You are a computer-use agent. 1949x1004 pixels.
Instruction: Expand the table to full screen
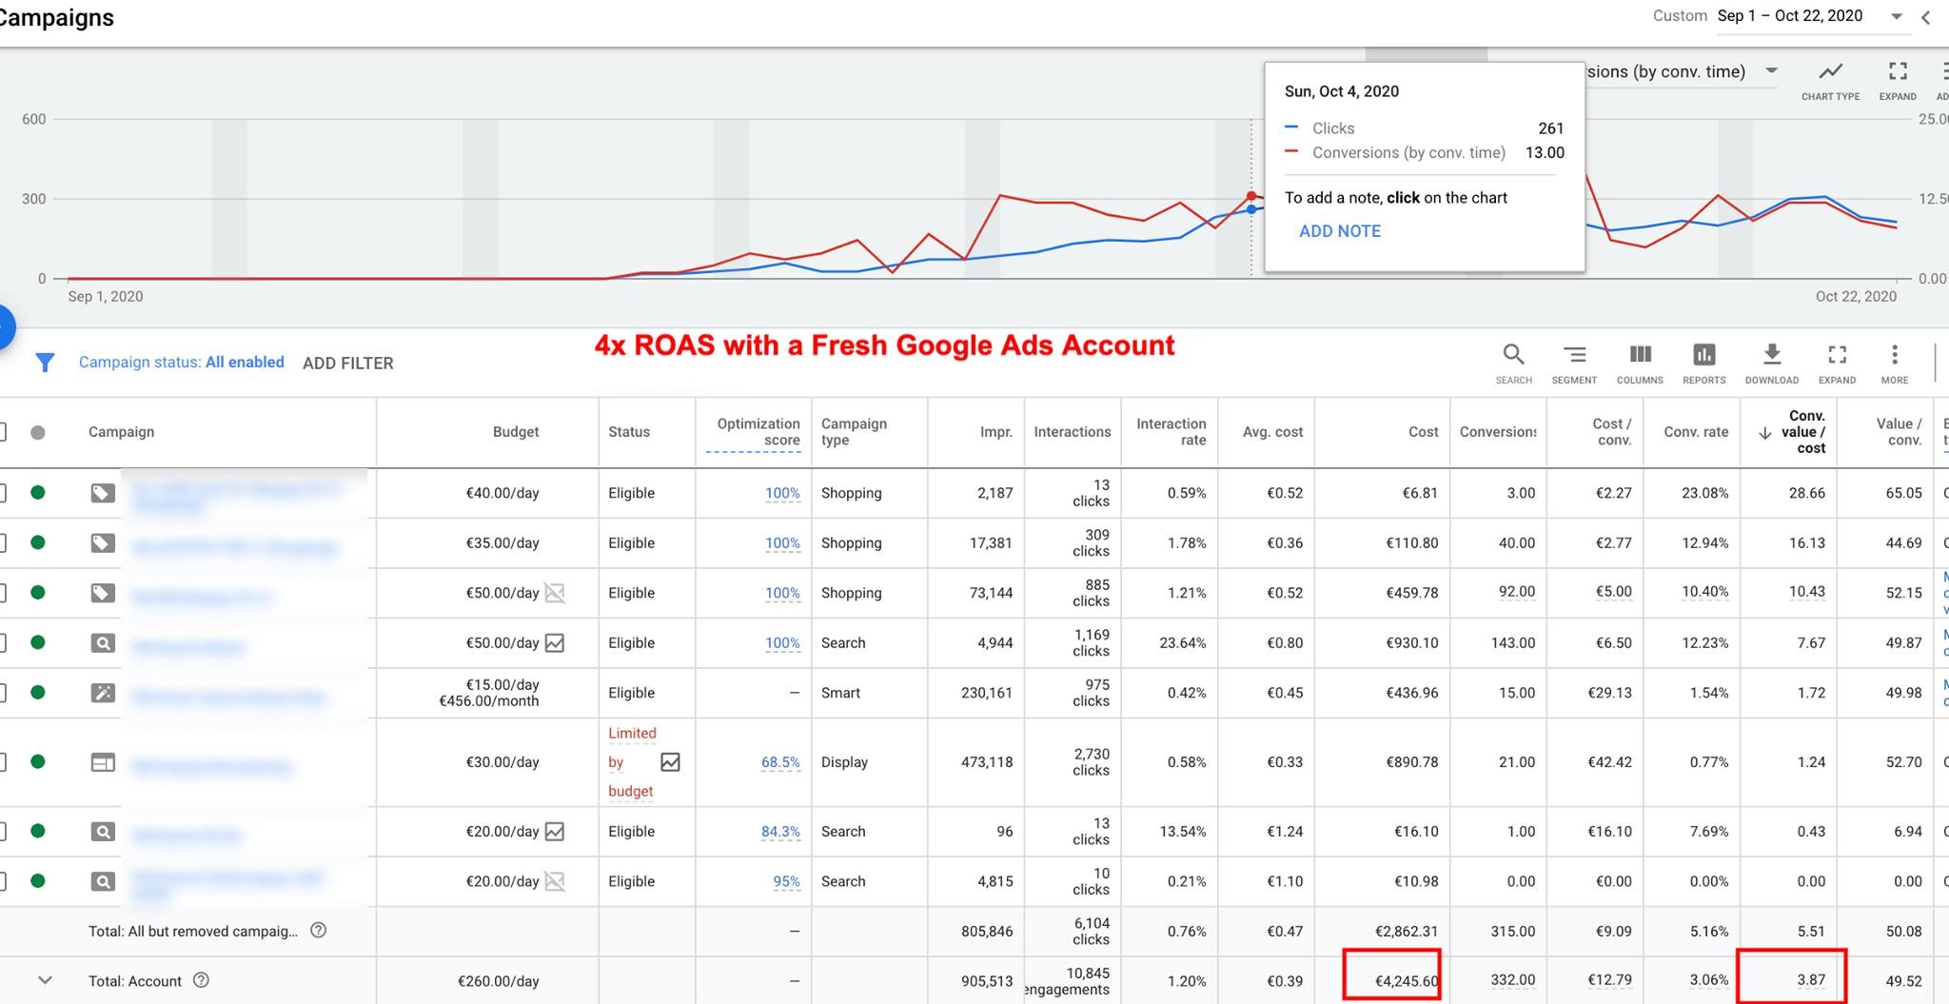(x=1837, y=363)
